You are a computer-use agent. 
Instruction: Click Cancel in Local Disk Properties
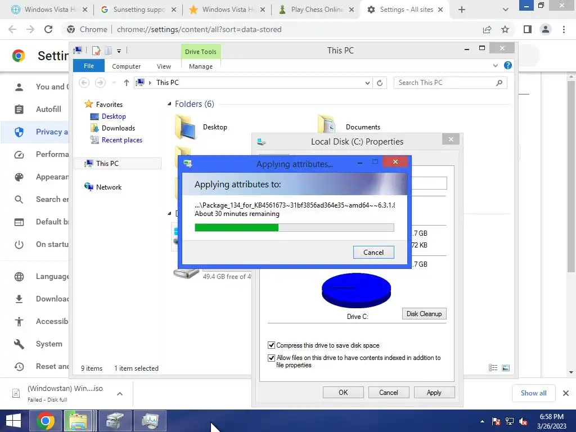click(388, 392)
